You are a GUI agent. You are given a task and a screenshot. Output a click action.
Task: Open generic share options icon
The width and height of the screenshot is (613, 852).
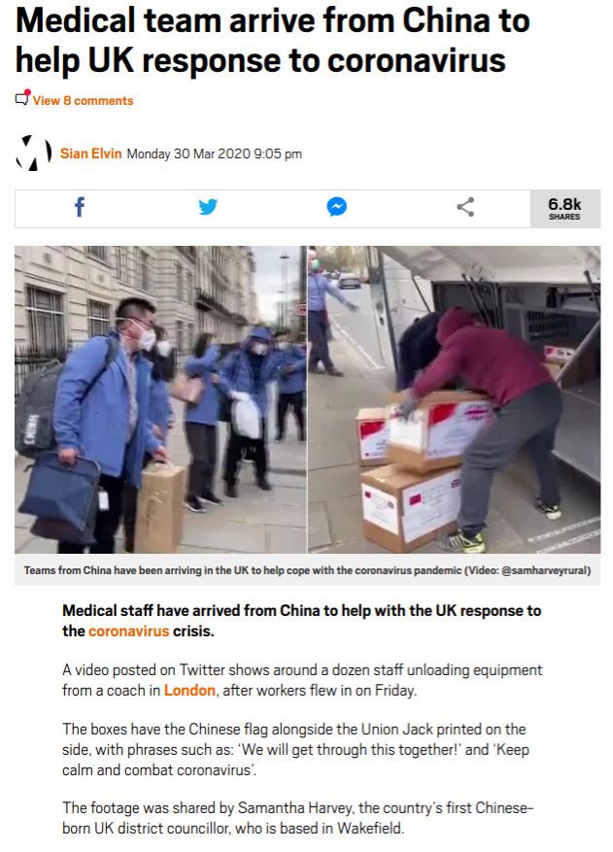coord(465,207)
